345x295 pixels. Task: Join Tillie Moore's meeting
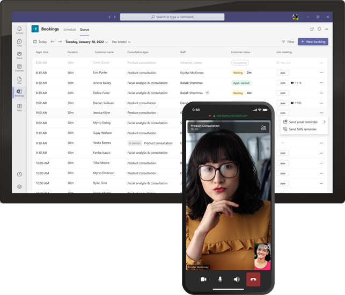click(x=283, y=163)
